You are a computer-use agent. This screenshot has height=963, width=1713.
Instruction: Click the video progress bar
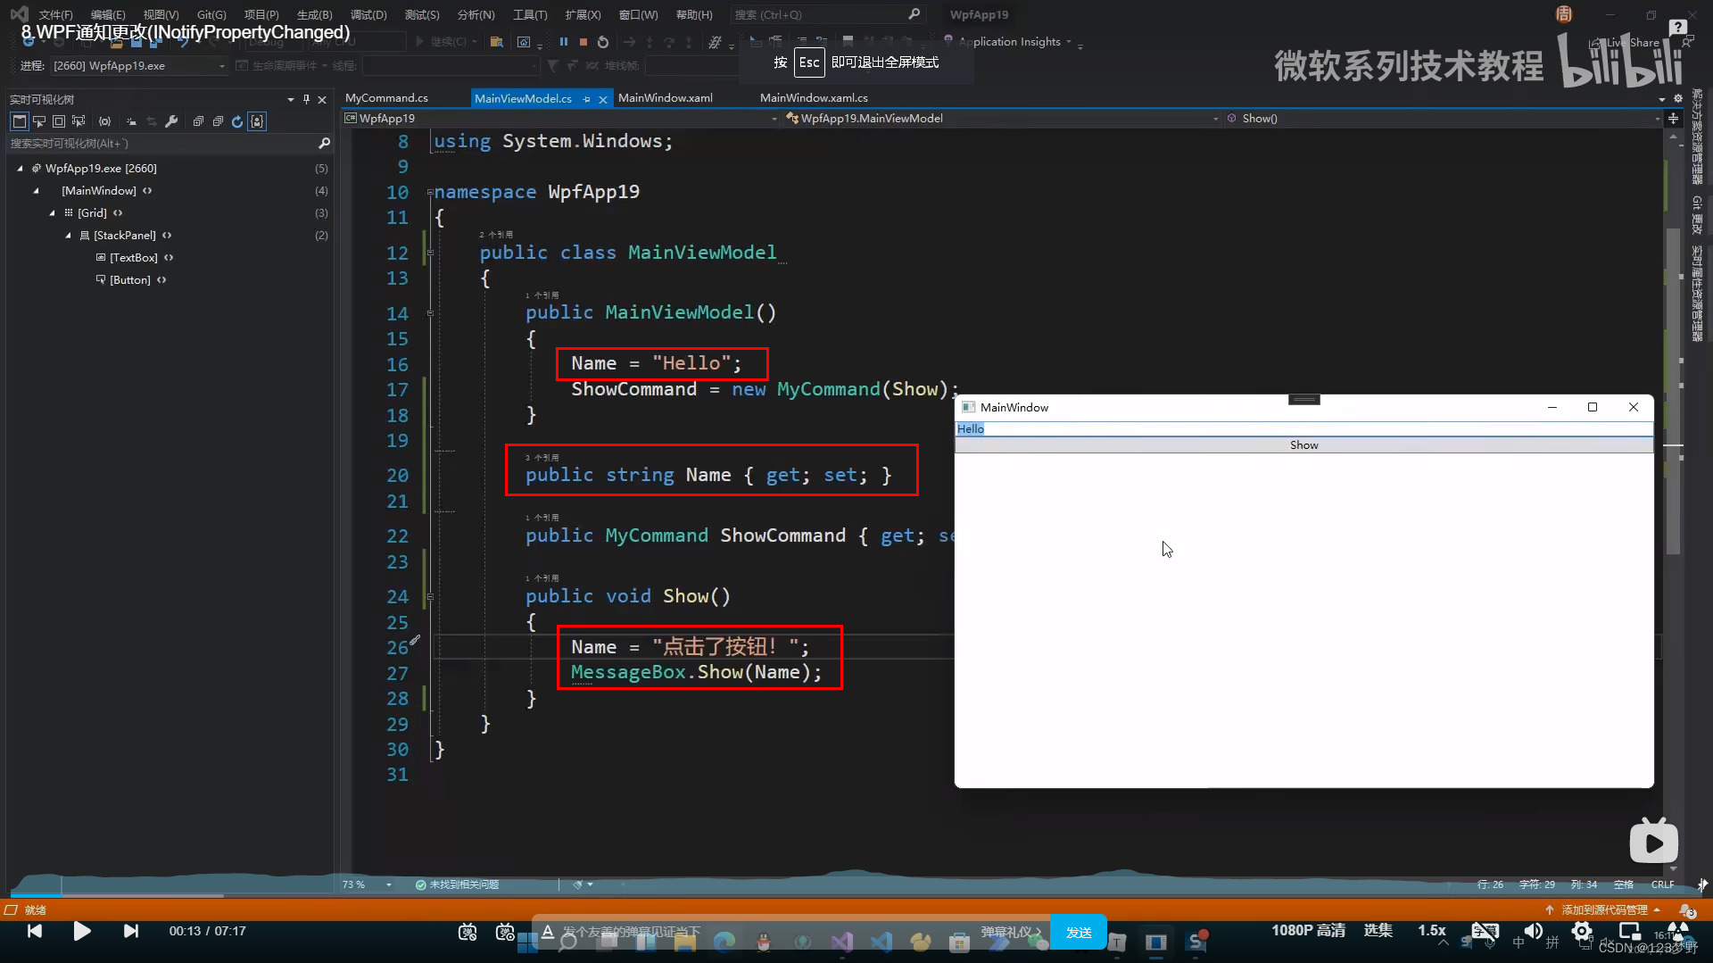pos(856,895)
